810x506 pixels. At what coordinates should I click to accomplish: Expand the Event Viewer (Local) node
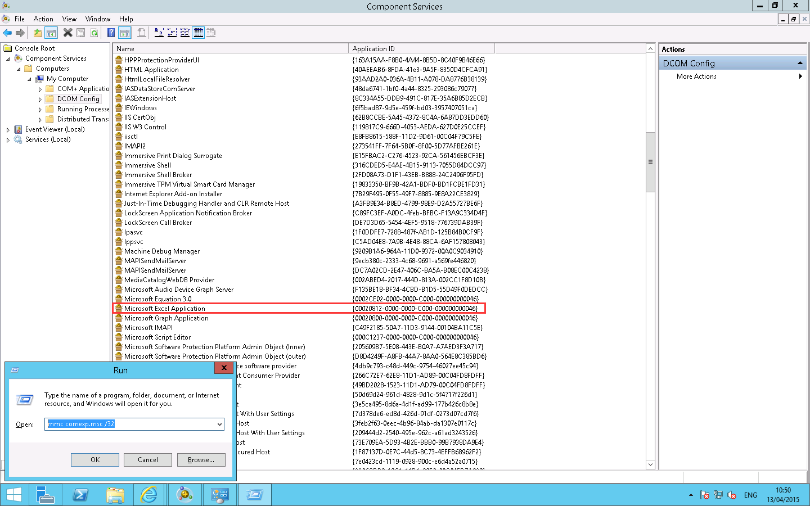click(x=8, y=129)
